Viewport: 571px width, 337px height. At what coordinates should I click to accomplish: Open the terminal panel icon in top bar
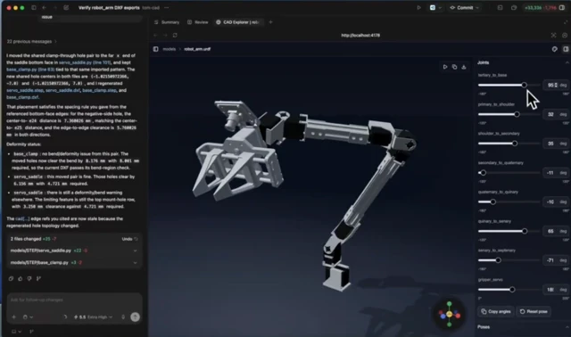(500, 8)
